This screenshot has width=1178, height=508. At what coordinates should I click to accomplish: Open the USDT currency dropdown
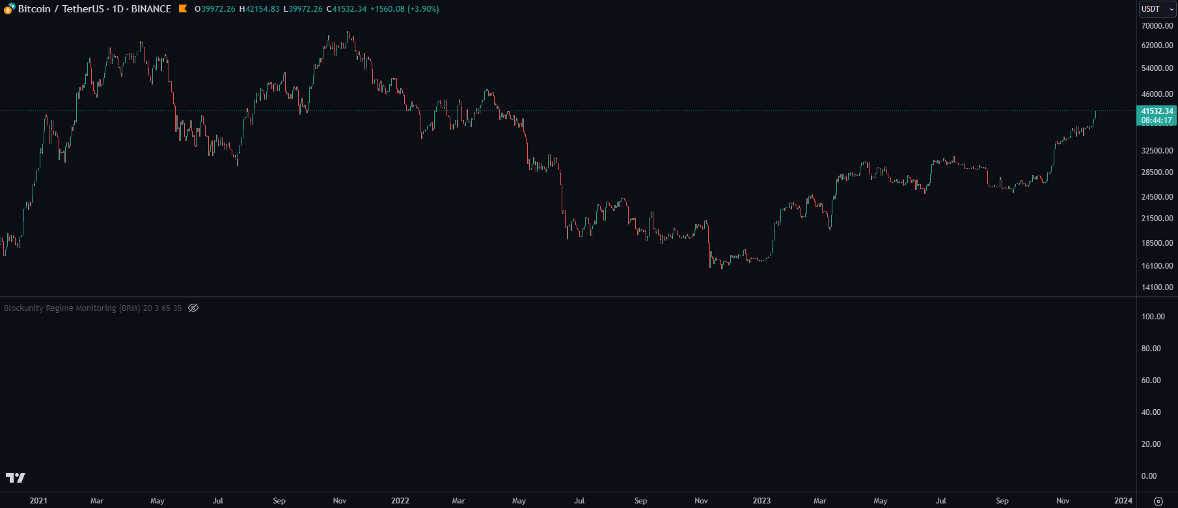tap(1157, 9)
